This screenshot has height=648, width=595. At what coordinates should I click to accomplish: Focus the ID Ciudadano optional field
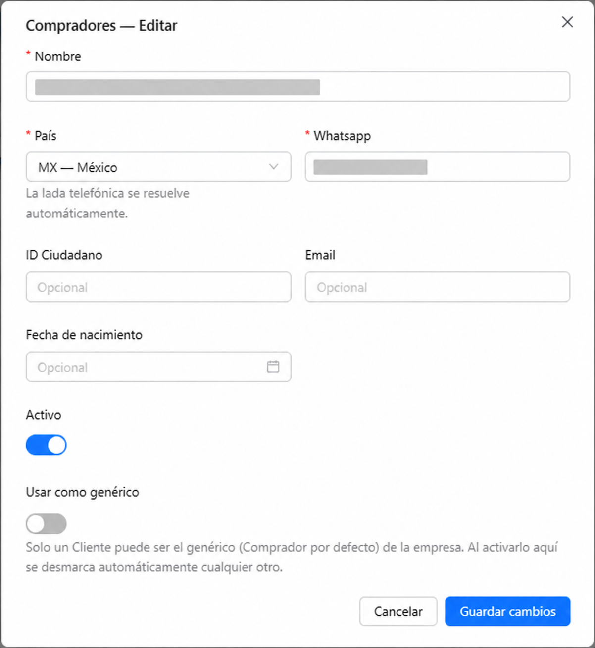pyautogui.click(x=158, y=287)
